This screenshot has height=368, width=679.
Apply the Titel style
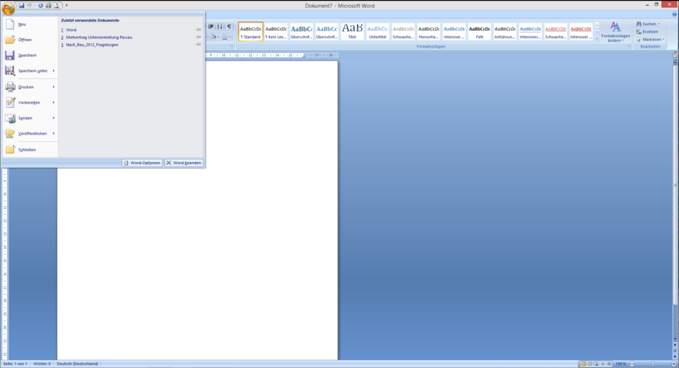tap(352, 32)
